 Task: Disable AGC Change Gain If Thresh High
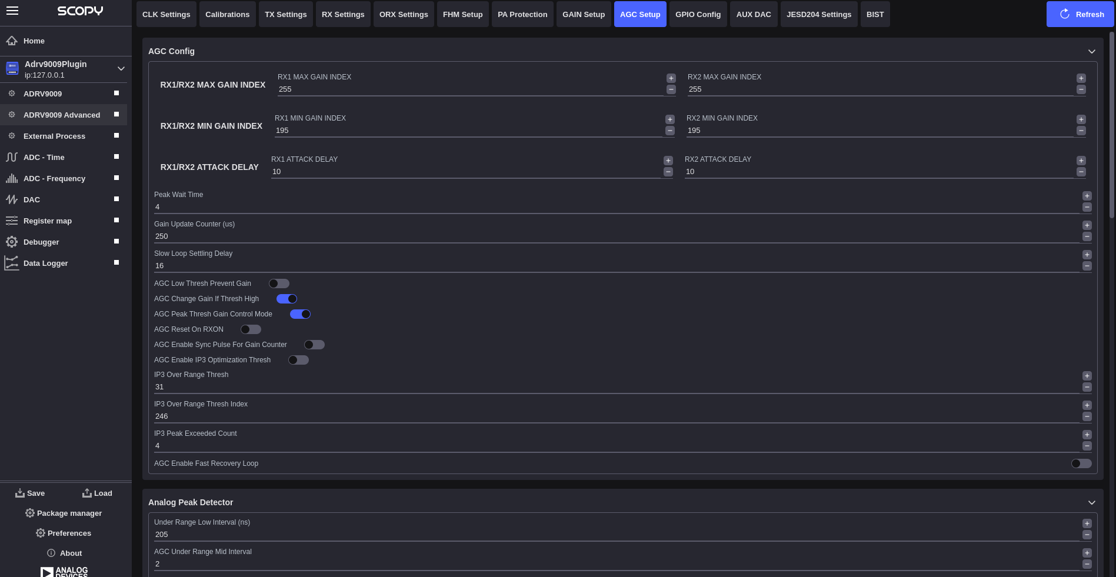click(287, 299)
